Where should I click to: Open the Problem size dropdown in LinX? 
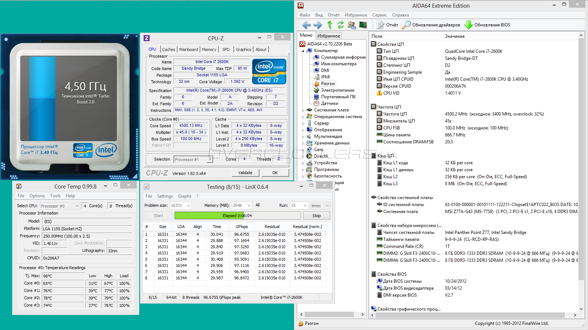pyautogui.click(x=189, y=206)
